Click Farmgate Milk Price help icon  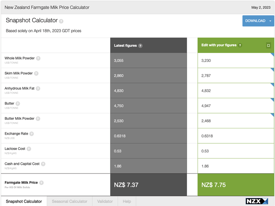coord(41,182)
